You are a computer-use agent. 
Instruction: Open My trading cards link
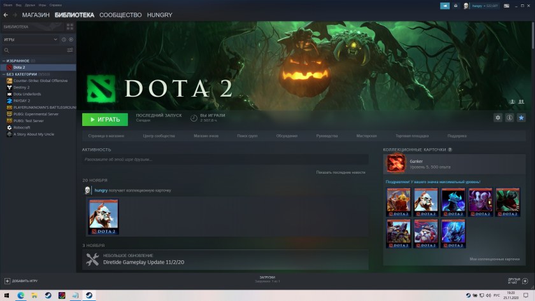pos(495,259)
